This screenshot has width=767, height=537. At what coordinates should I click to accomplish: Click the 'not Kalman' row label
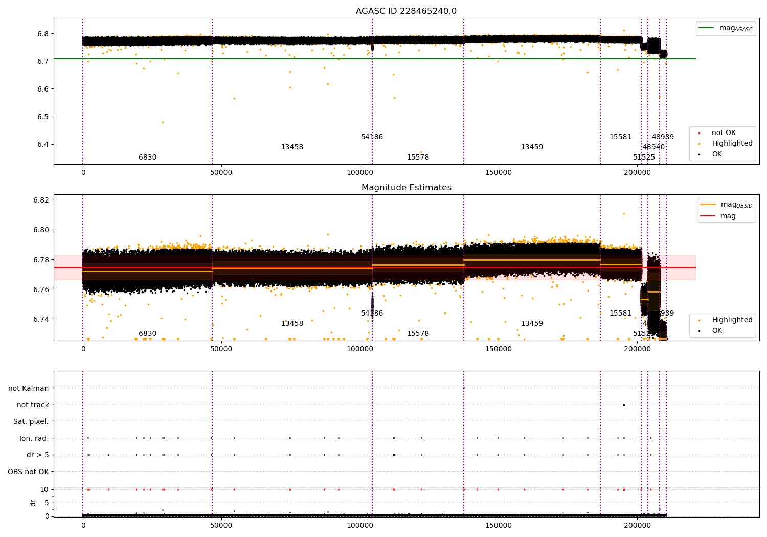[x=29, y=389]
